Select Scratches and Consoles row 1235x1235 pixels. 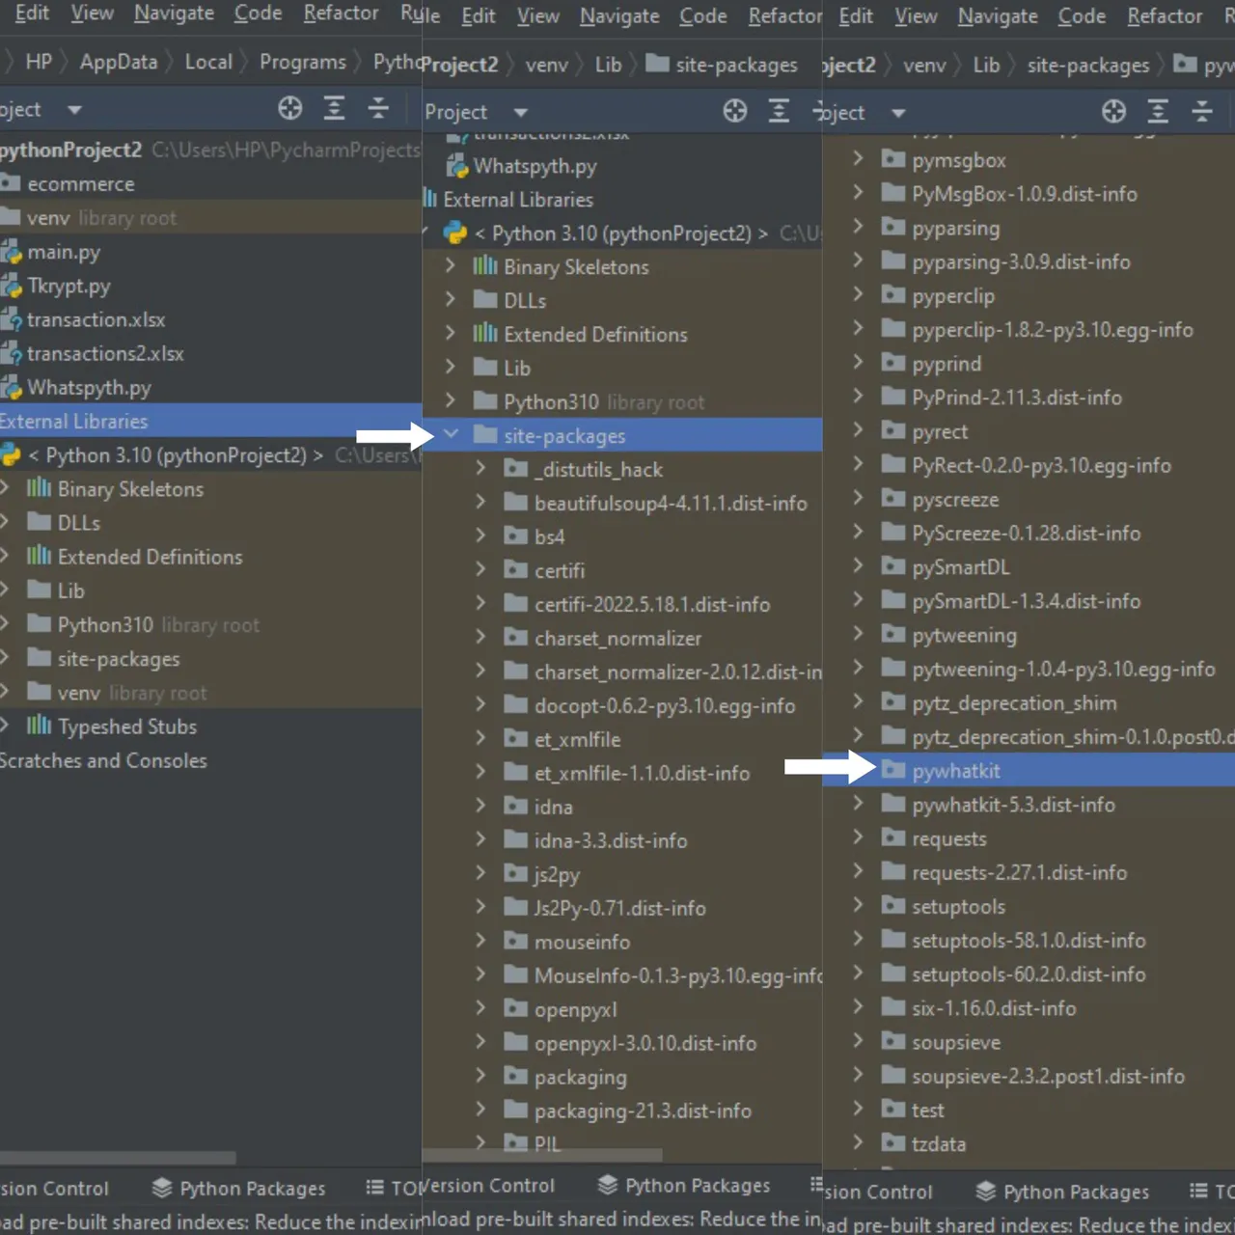click(210, 760)
